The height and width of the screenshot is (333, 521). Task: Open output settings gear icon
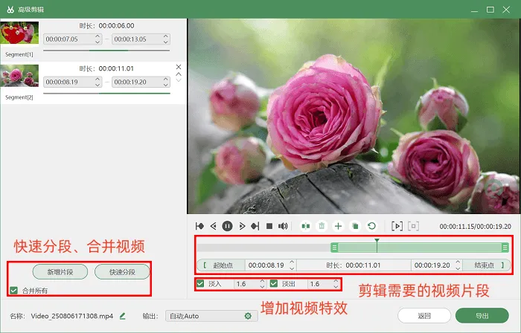click(x=248, y=316)
